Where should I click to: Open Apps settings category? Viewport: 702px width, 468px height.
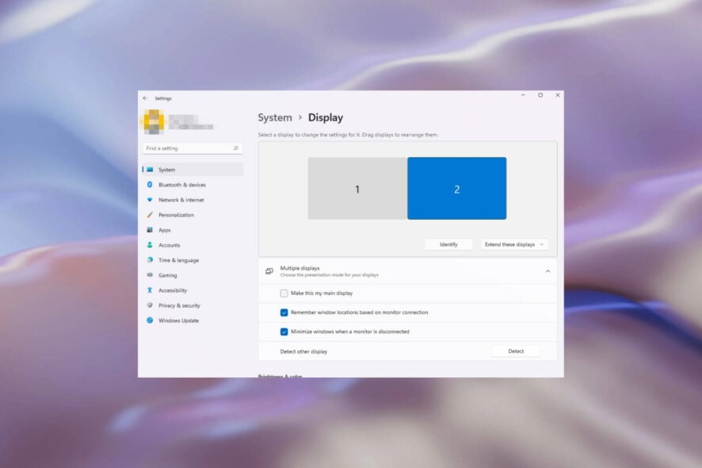193,230
